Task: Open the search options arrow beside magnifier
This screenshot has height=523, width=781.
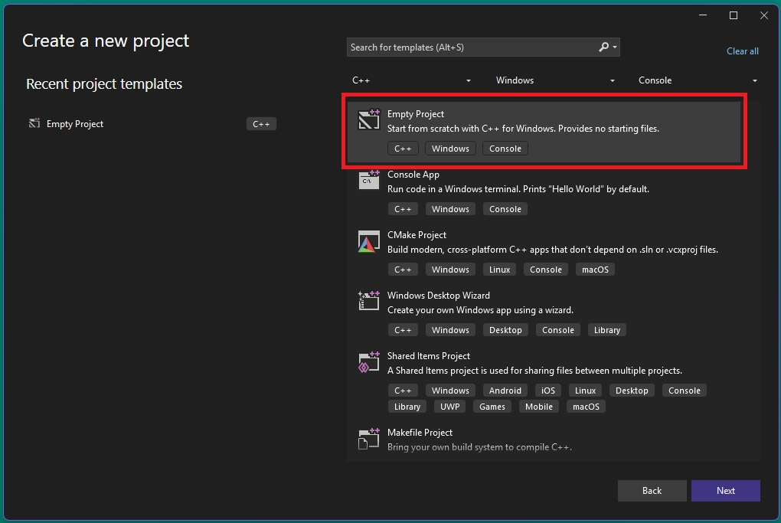Action: [x=615, y=47]
